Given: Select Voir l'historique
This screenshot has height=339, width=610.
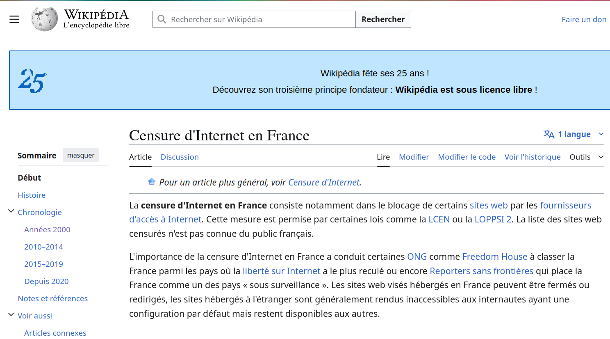Looking at the screenshot, I should point(533,157).
